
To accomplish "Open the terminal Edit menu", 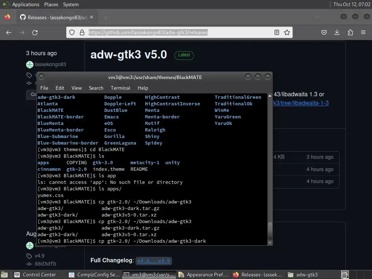I will (x=60, y=88).
